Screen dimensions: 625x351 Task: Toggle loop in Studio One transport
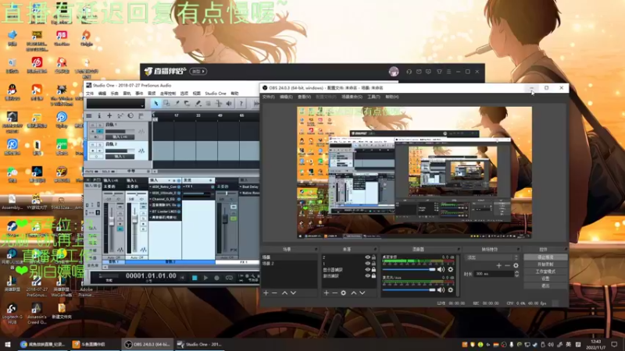[229, 278]
